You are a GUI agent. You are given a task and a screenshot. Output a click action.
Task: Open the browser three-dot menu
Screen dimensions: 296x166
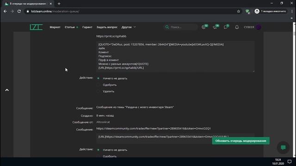pos(292,11)
